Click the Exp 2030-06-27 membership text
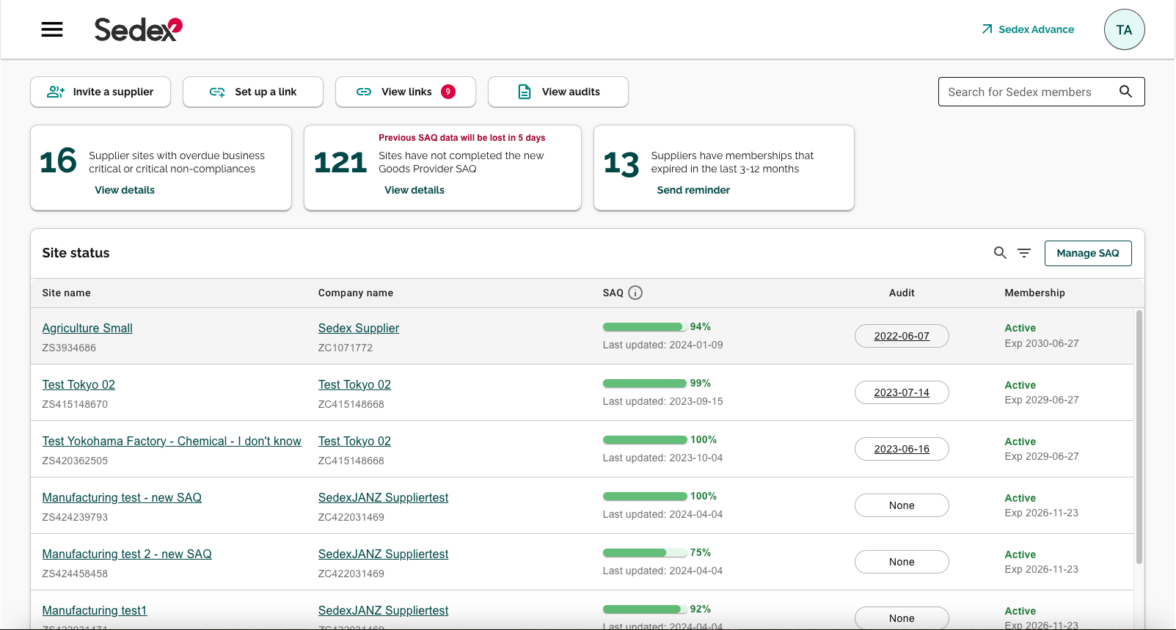Viewport: 1176px width, 630px height. [1042, 343]
